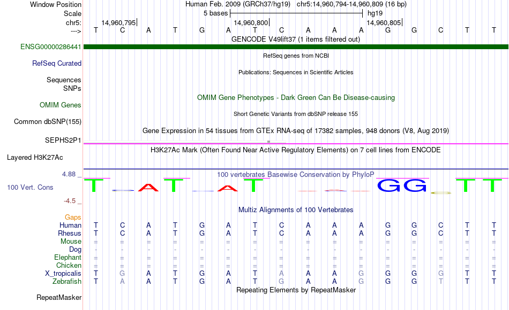
Task: Click the hg19 scale label
Action: pyautogui.click(x=375, y=13)
